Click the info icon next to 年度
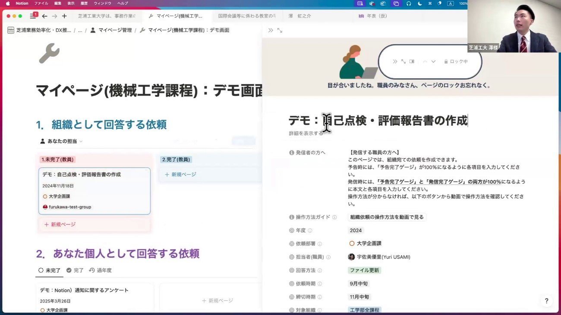This screenshot has height=315, width=561. [310, 231]
